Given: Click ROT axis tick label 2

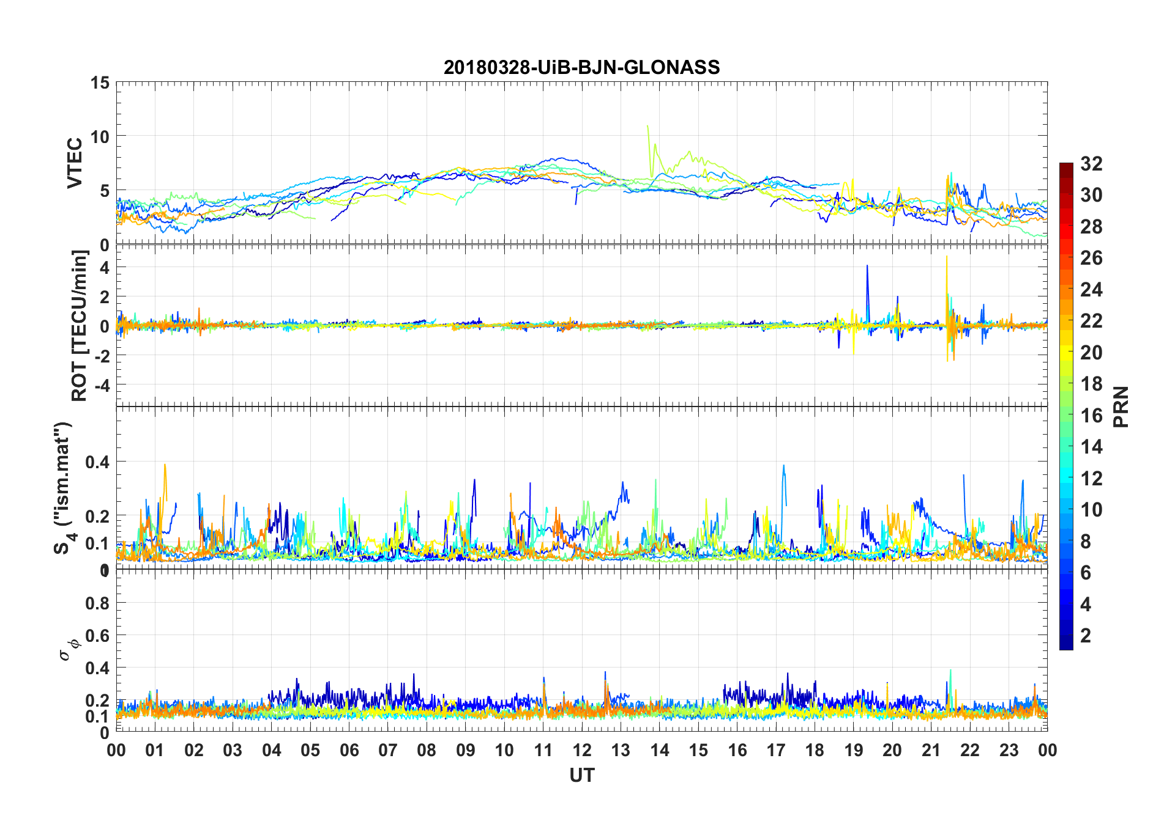Looking at the screenshot, I should tap(105, 298).
